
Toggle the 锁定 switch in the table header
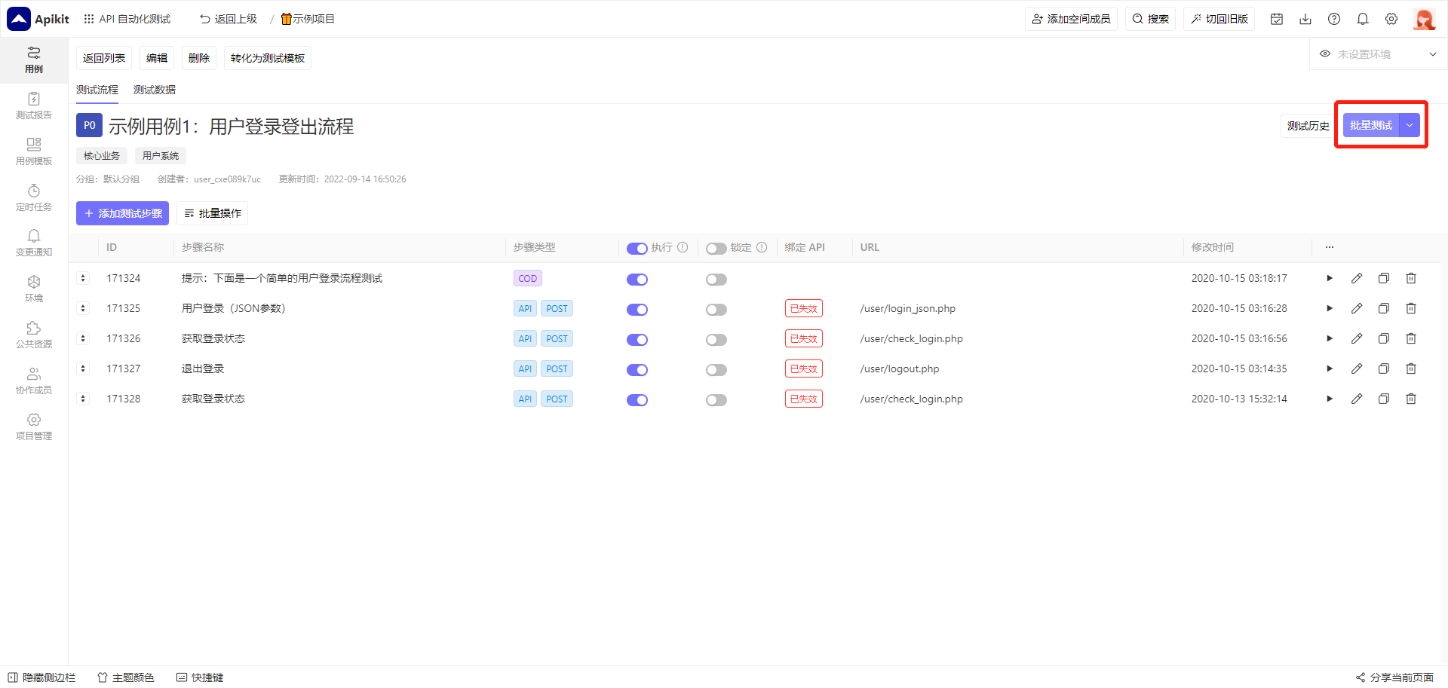coord(716,249)
